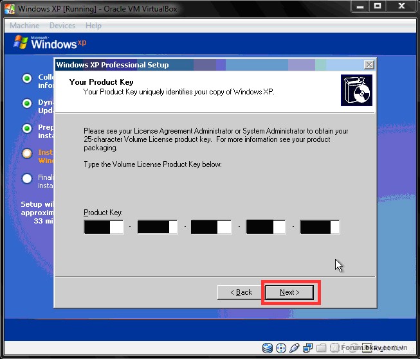The width and height of the screenshot is (420, 359).
Task: Click the setup CD box icon
Action: pyautogui.click(x=356, y=90)
